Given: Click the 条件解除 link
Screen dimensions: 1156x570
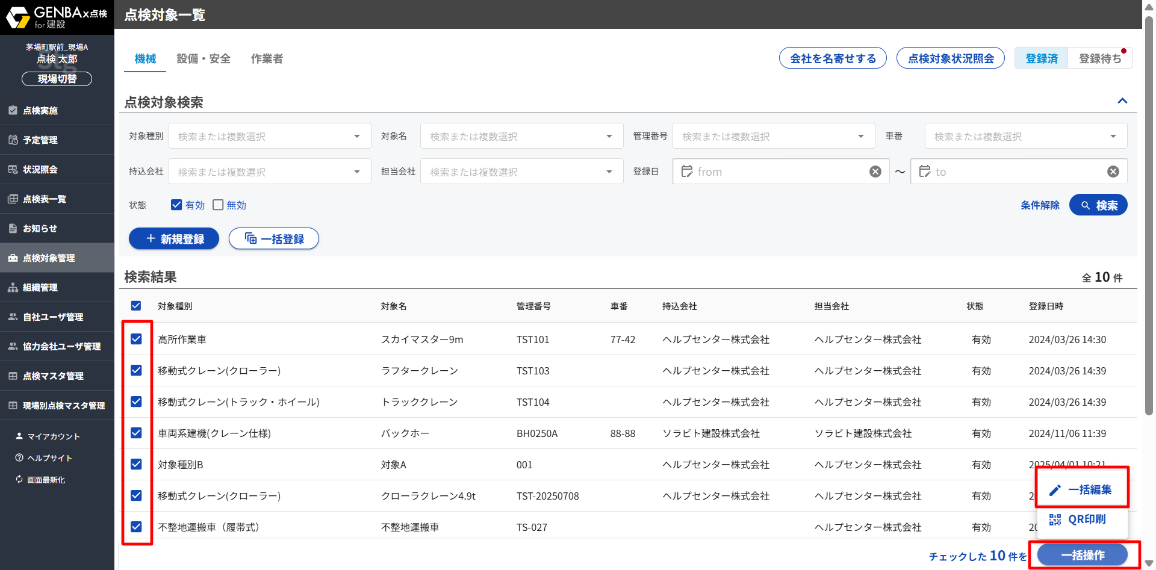Looking at the screenshot, I should click(x=1039, y=205).
